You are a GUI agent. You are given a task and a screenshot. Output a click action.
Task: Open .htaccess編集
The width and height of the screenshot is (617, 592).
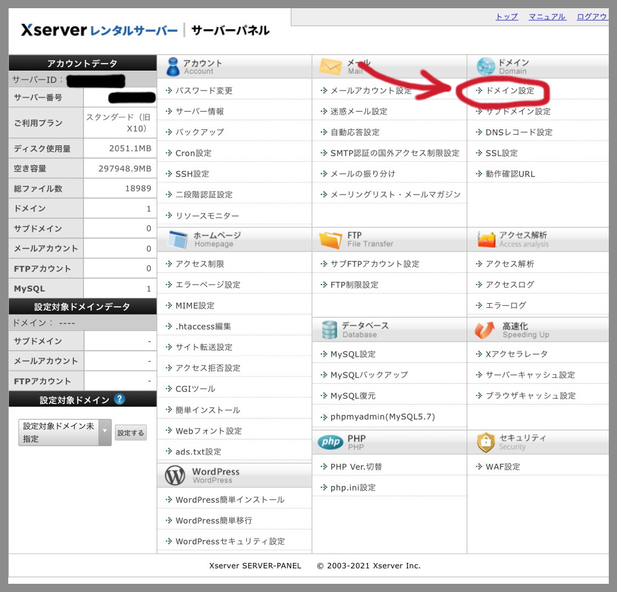(x=203, y=327)
